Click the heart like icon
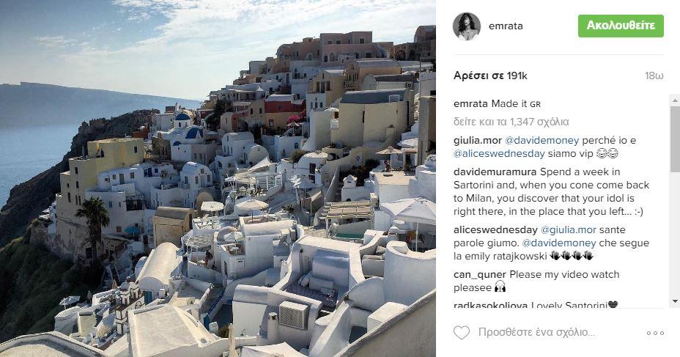This screenshot has height=357, width=680. pos(462,333)
